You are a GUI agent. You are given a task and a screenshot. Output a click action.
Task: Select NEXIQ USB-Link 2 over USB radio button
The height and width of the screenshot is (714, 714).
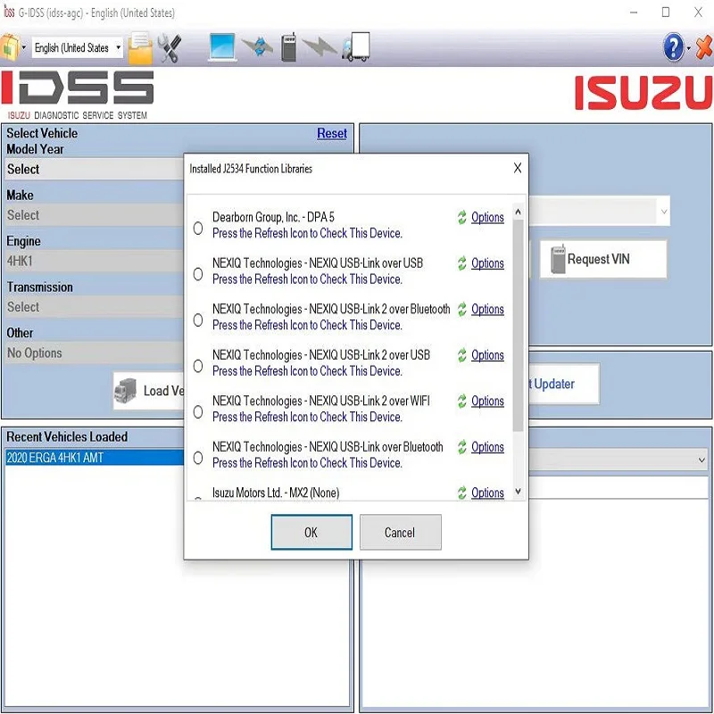click(x=198, y=366)
